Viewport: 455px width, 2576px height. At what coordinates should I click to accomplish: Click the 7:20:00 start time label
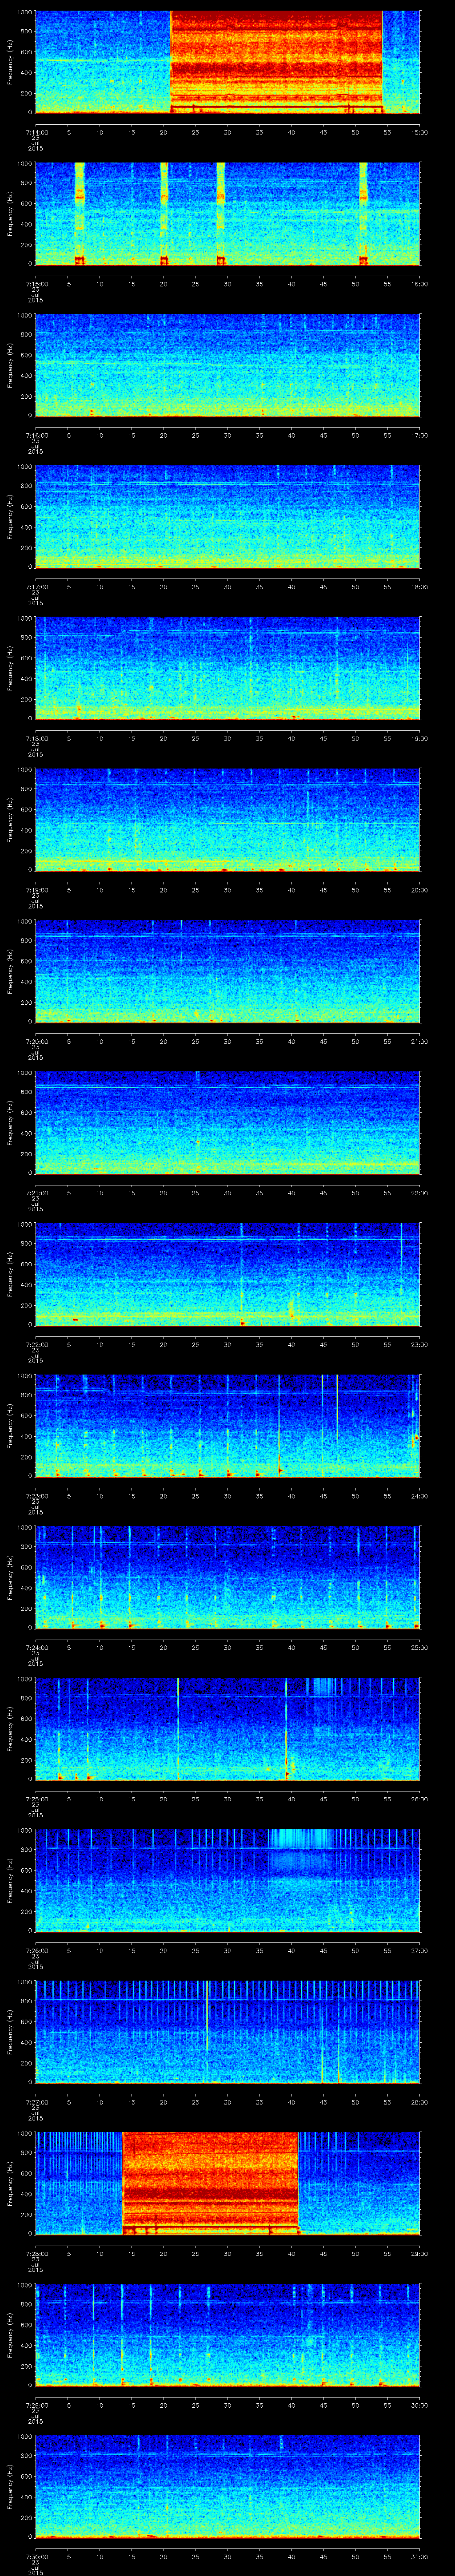point(37,1042)
